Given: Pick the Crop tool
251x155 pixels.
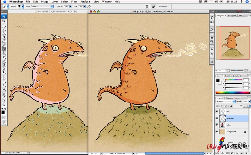Looking at the screenshot, I should [x=4, y=36].
